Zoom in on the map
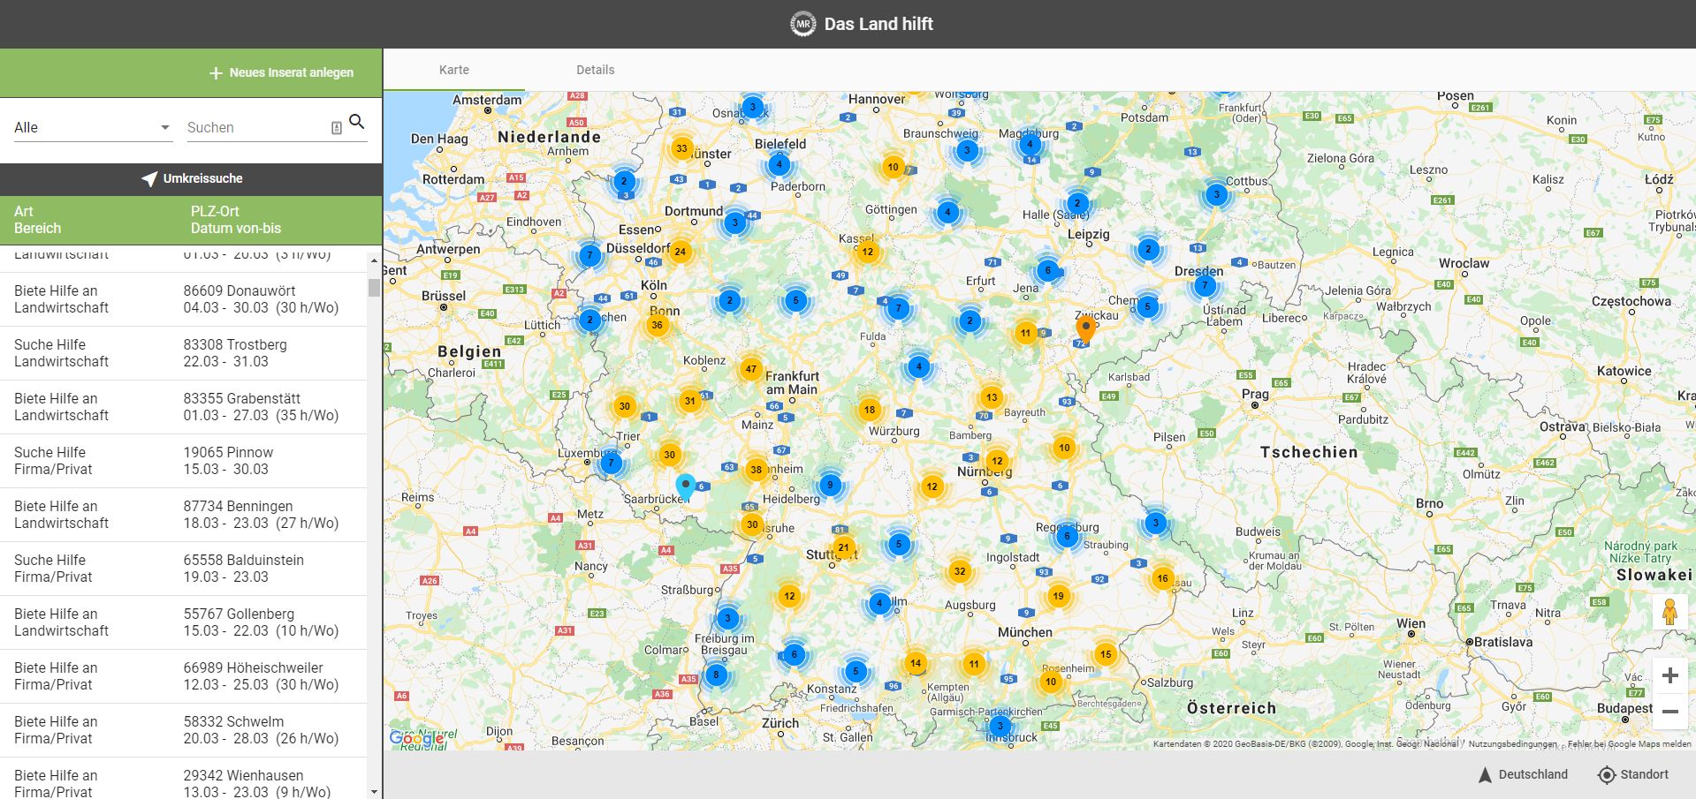This screenshot has height=799, width=1696. tap(1669, 676)
